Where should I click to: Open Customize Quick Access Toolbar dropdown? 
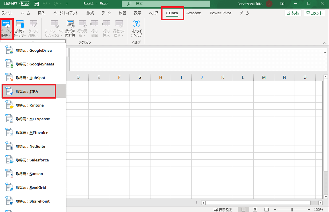point(67,3)
